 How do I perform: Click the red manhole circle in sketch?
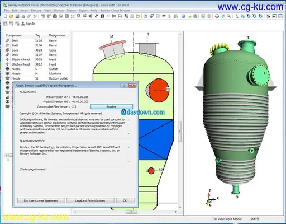coord(159,90)
